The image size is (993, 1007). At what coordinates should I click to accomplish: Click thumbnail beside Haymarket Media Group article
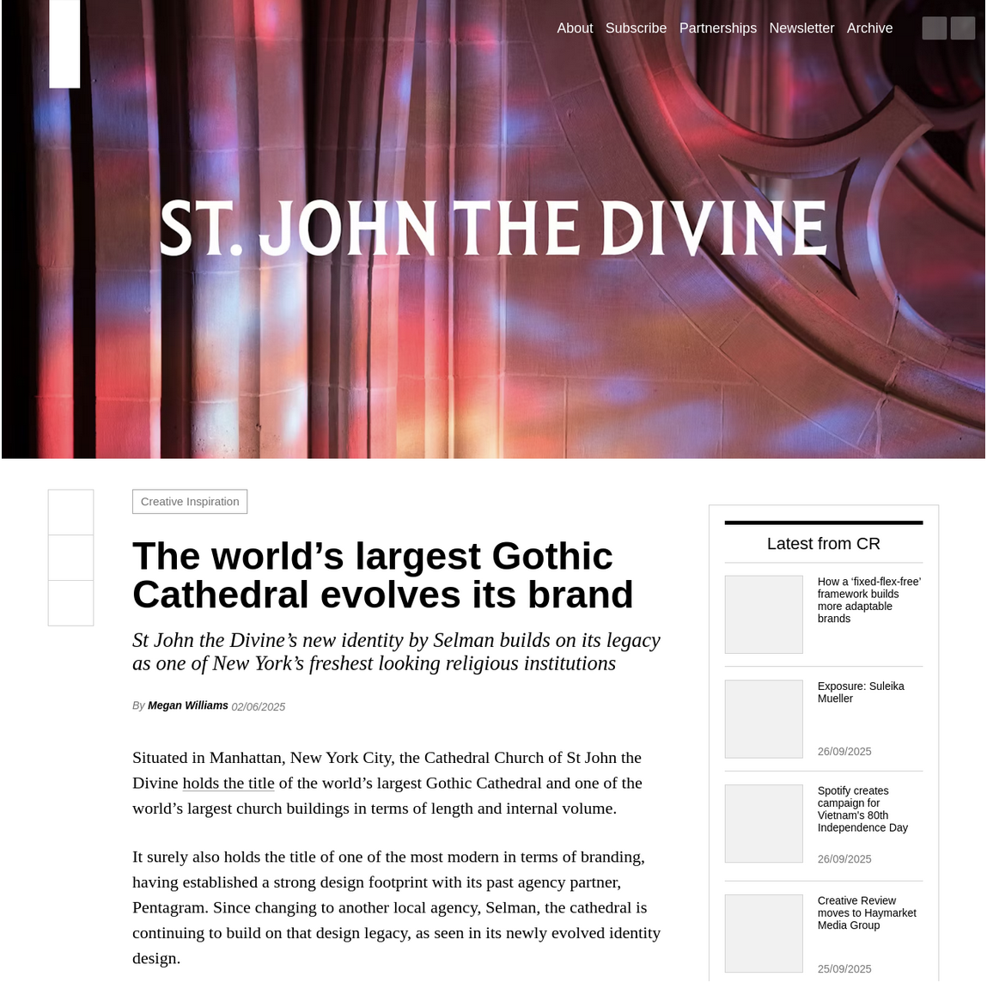pos(763,933)
